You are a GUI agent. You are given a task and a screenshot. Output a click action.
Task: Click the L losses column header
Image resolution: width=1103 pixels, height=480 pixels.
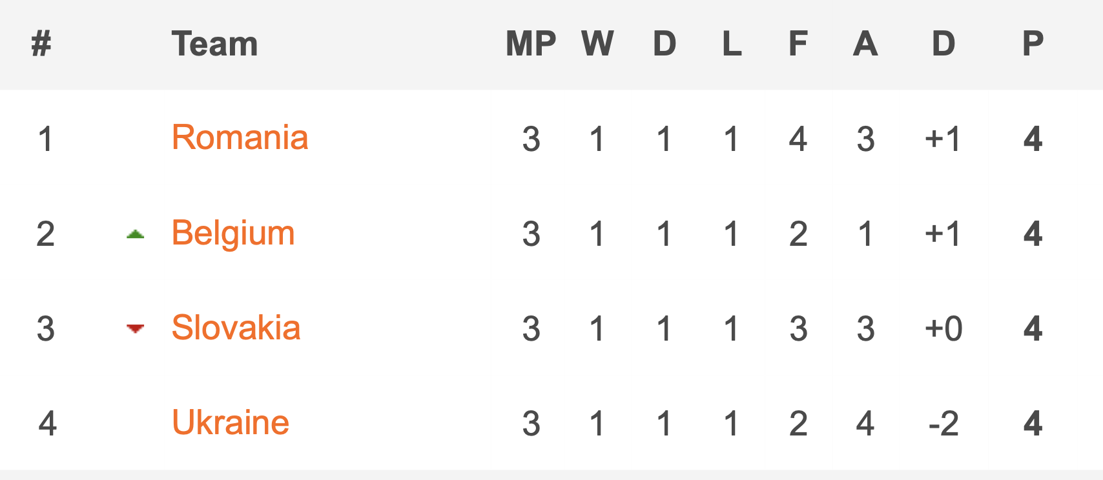(x=732, y=44)
